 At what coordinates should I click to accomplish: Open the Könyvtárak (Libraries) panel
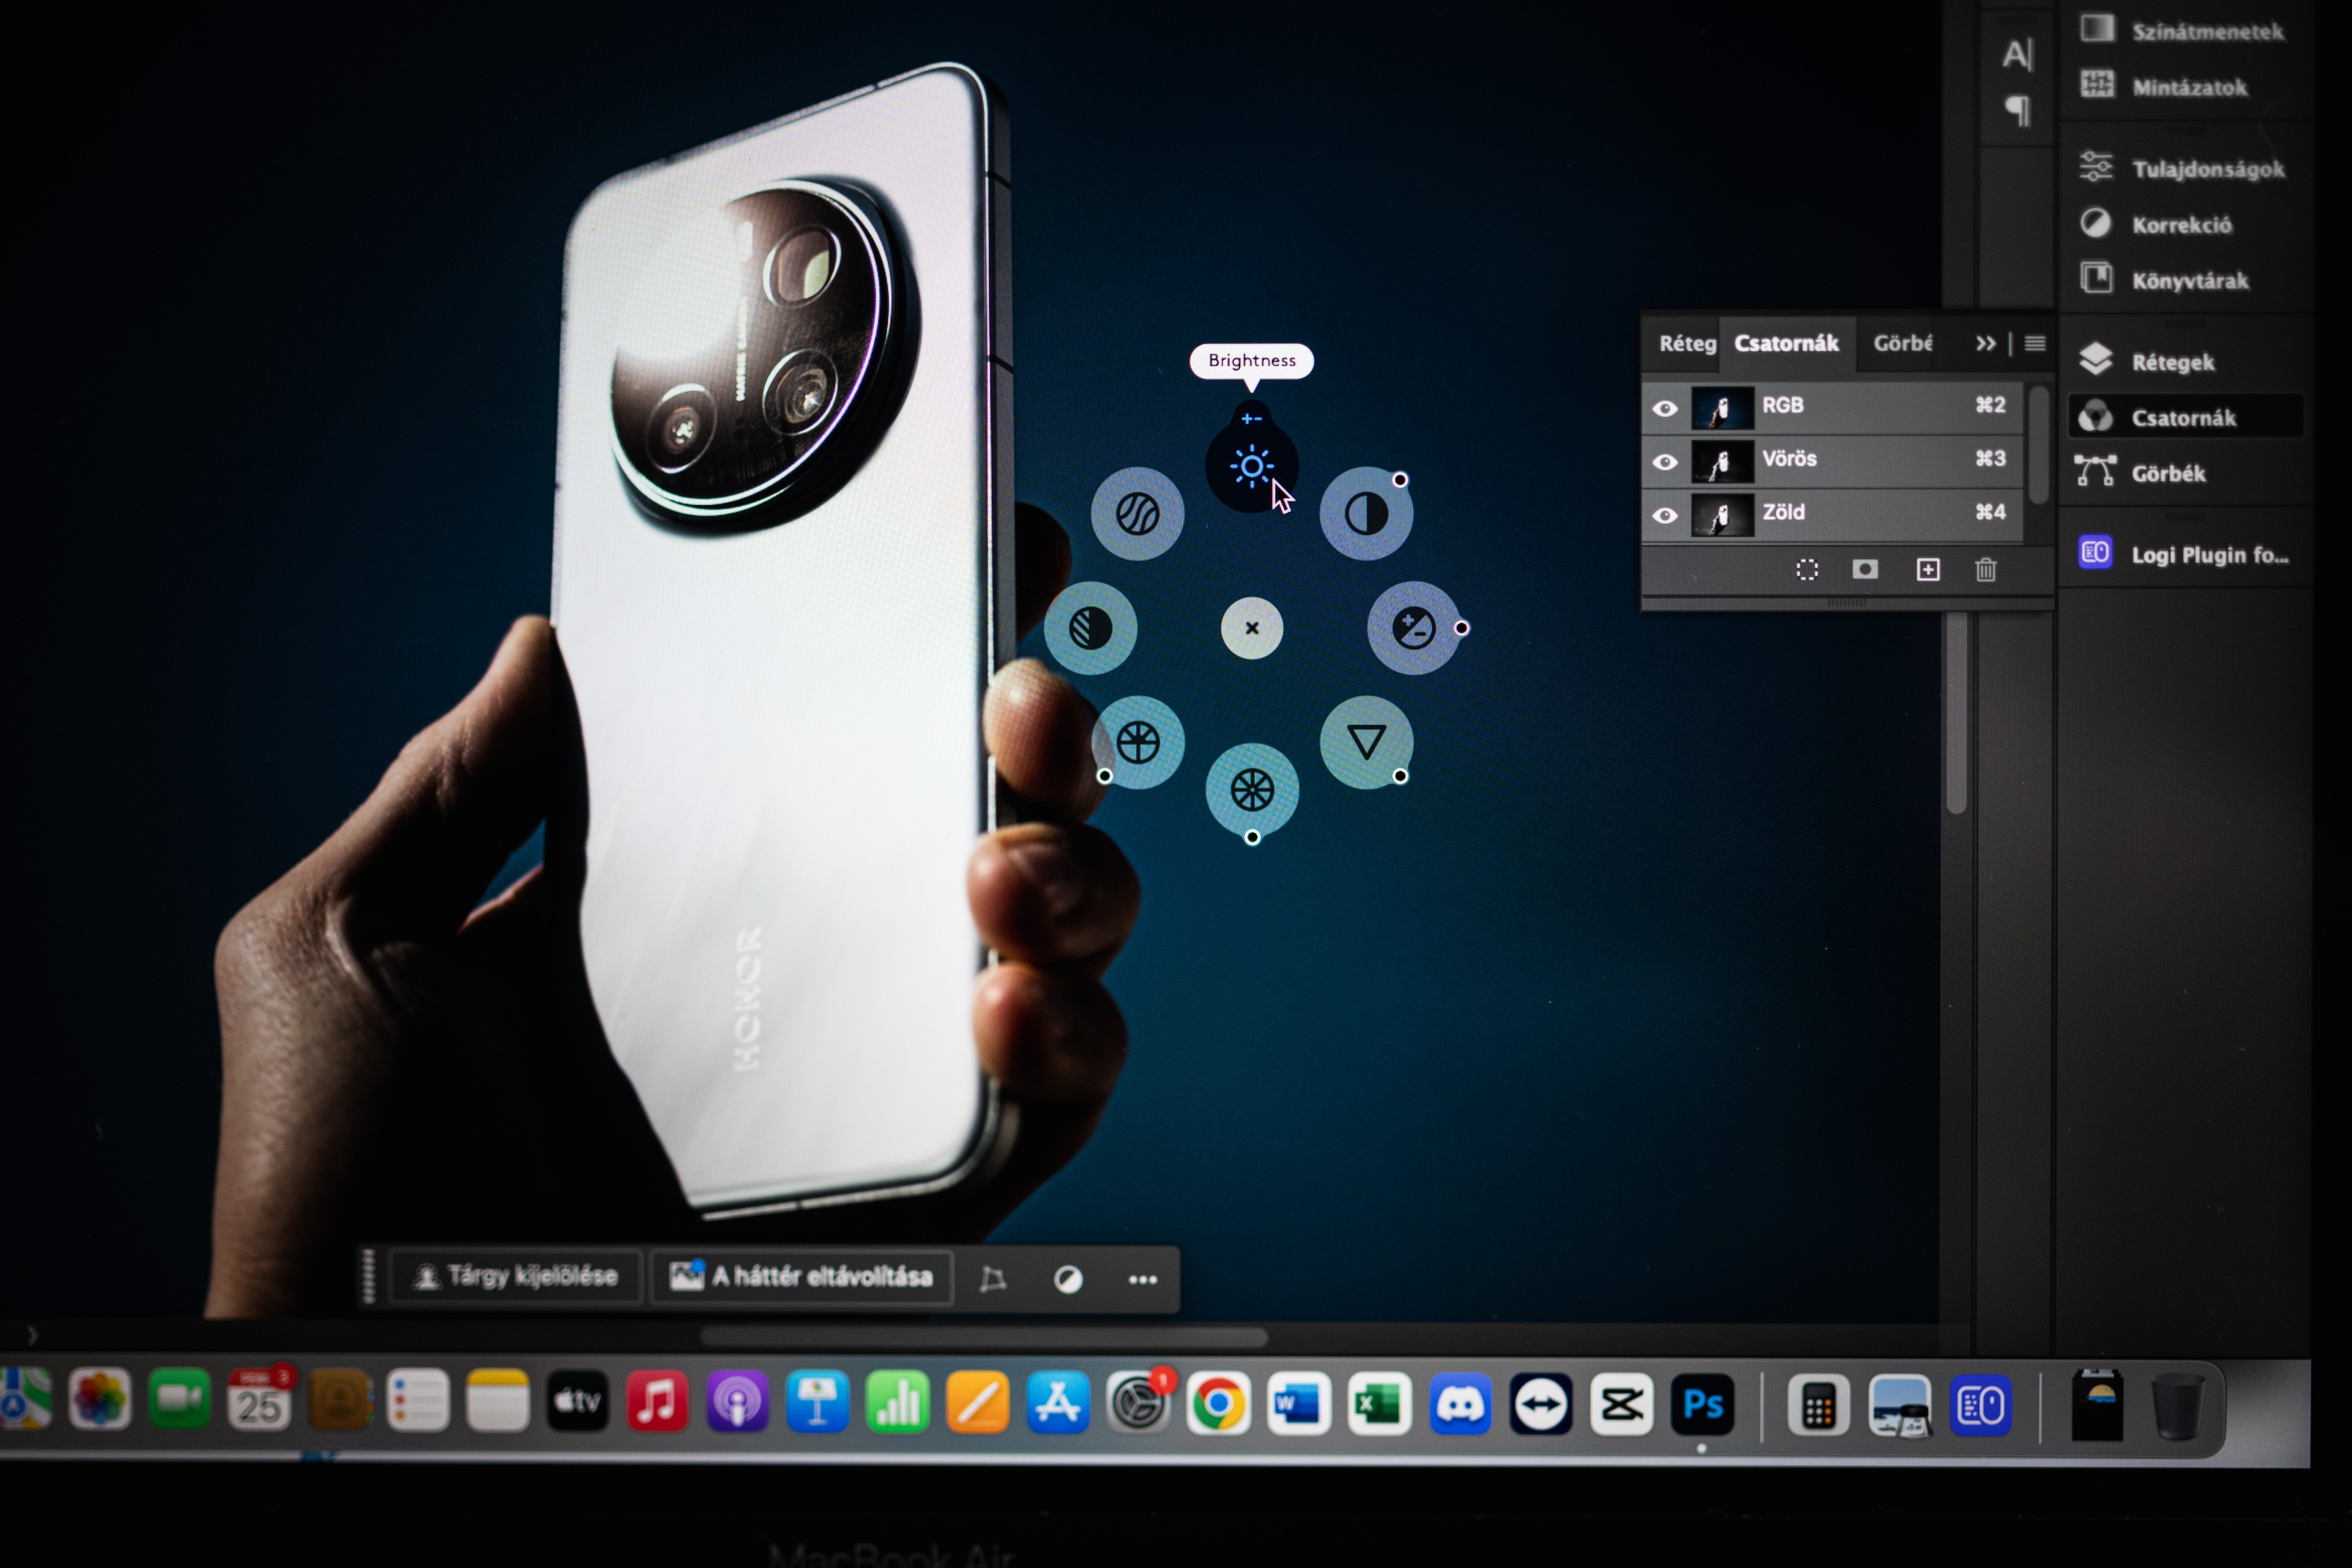tap(2165, 280)
